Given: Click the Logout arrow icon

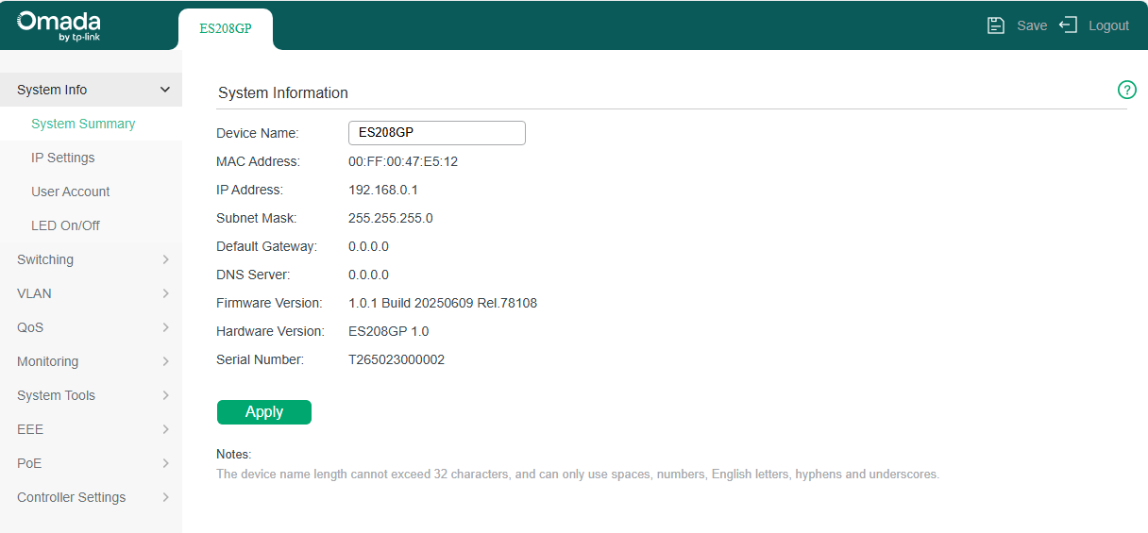Looking at the screenshot, I should click(1068, 25).
